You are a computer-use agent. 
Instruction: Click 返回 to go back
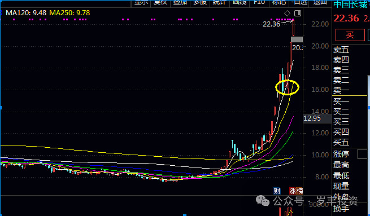pyautogui.click(x=320, y=3)
